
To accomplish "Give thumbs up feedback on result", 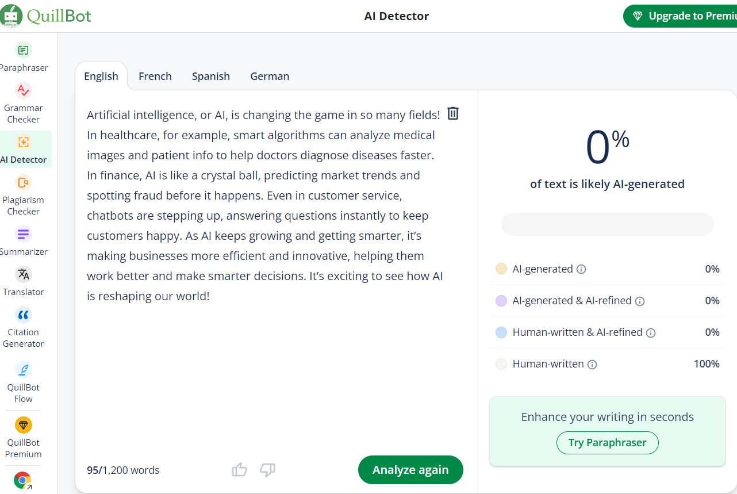I will 240,470.
